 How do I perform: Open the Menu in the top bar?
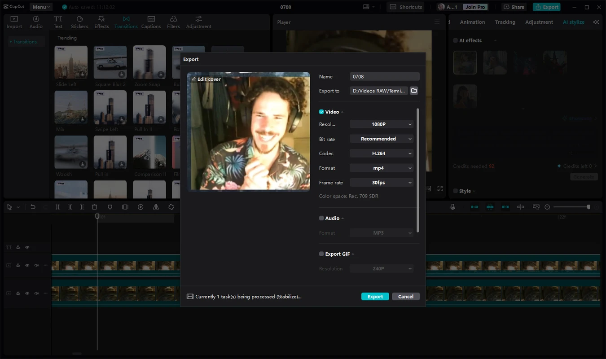[40, 7]
